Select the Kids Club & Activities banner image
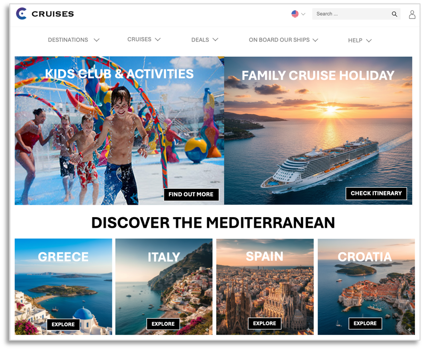 [119, 131]
